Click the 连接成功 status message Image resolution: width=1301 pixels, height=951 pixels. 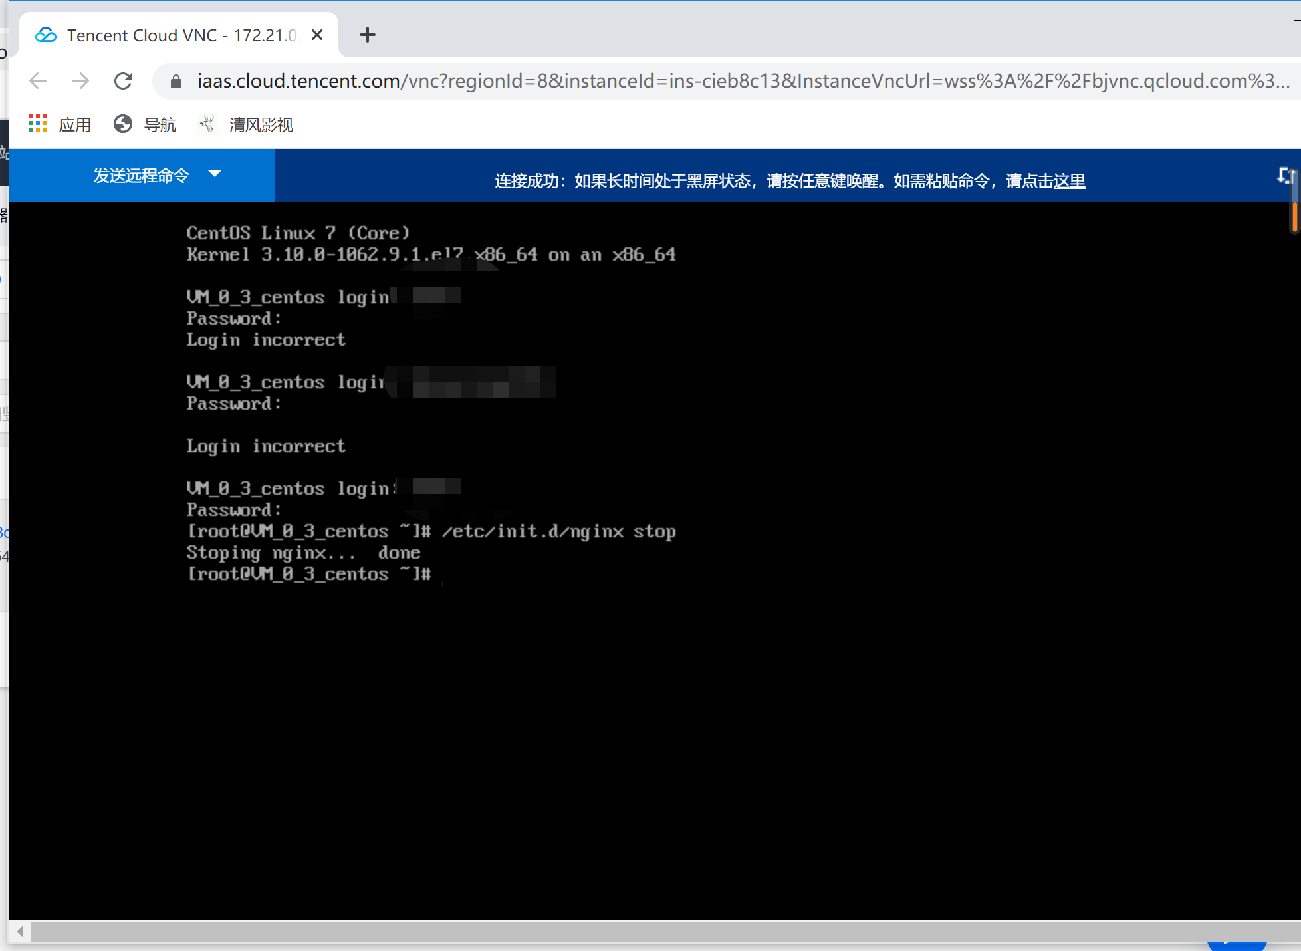pyautogui.click(x=790, y=181)
